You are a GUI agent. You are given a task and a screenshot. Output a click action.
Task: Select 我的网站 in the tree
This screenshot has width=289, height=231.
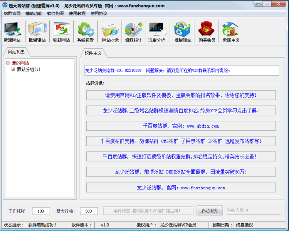click(20, 63)
